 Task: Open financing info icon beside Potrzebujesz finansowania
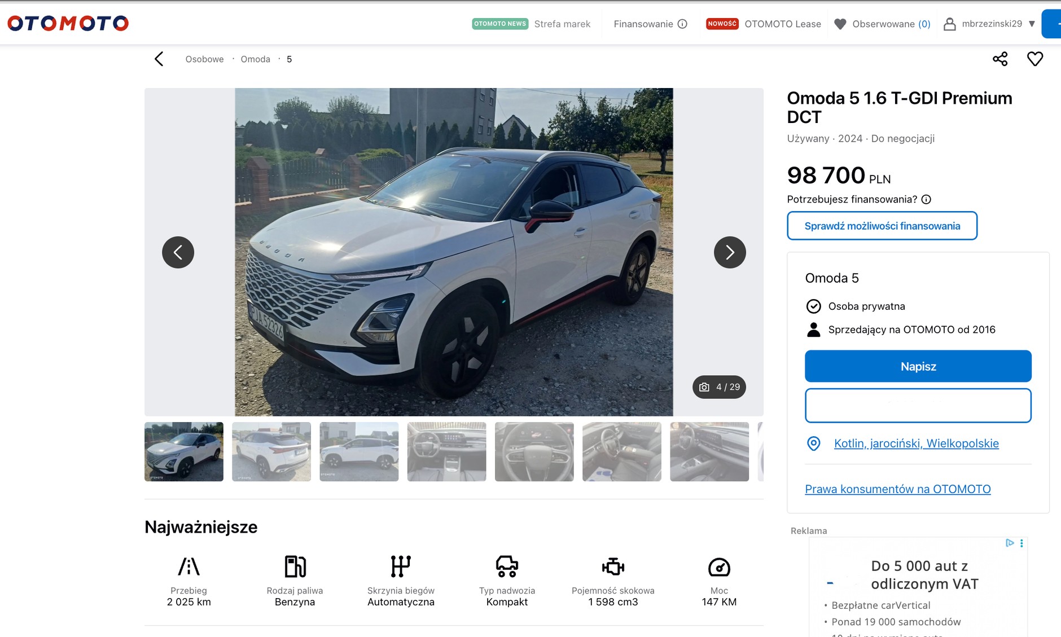[926, 199]
